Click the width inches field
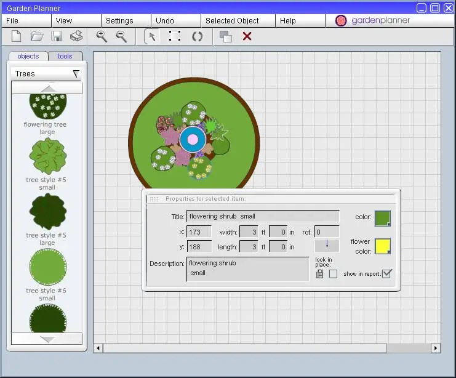The width and height of the screenshot is (456, 378). pyautogui.click(x=278, y=232)
